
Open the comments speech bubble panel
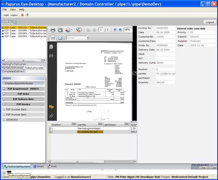pyautogui.click(x=51, y=107)
